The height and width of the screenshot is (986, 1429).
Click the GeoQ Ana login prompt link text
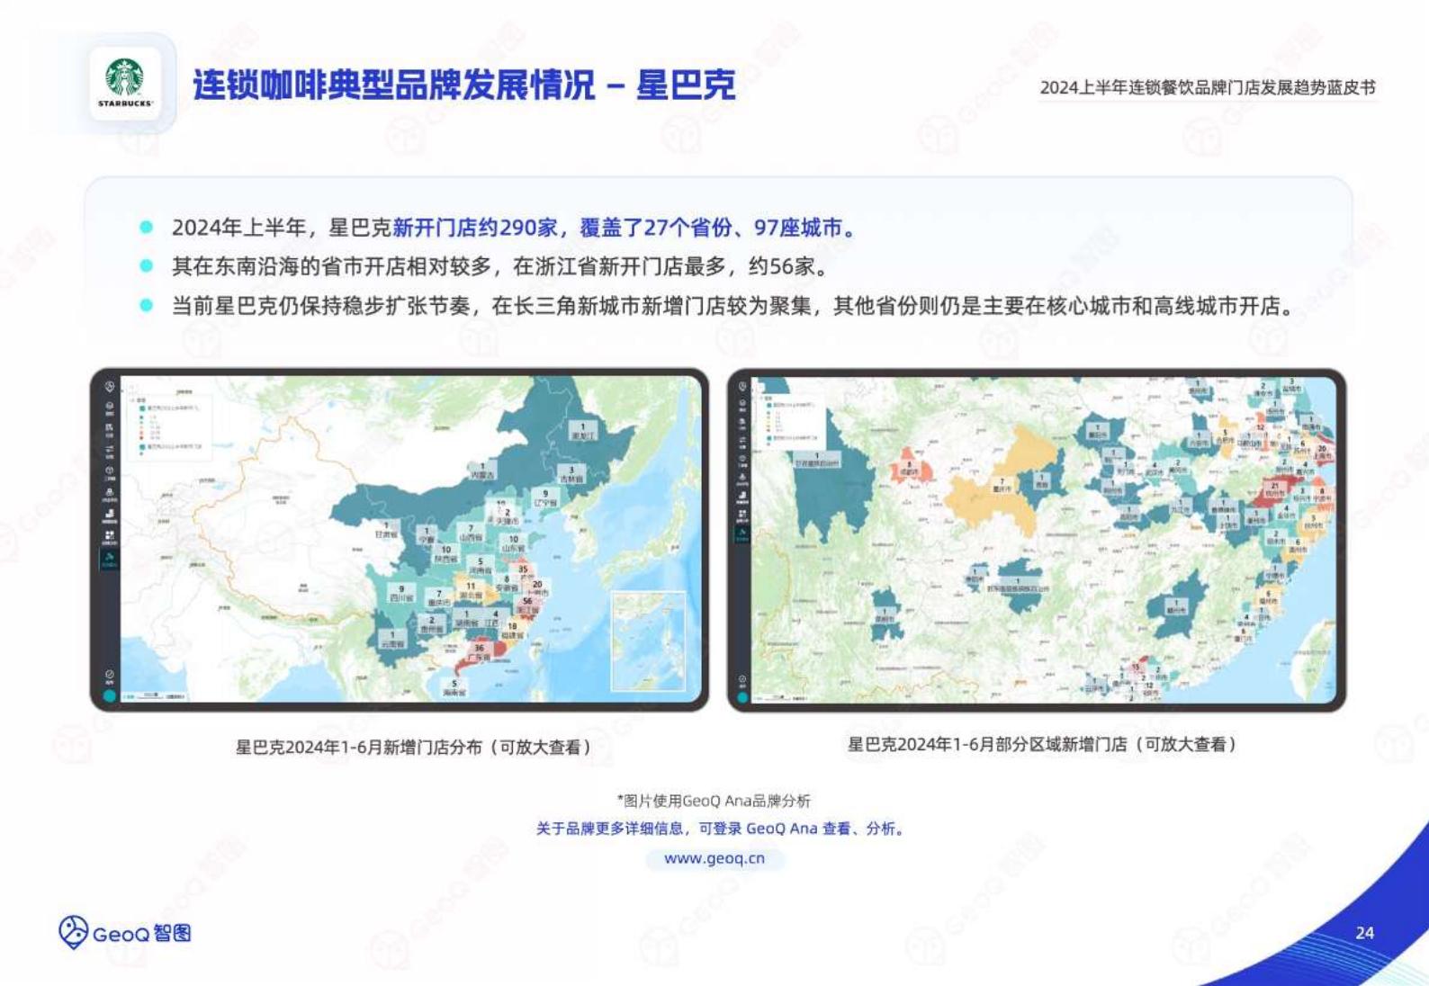tap(722, 829)
